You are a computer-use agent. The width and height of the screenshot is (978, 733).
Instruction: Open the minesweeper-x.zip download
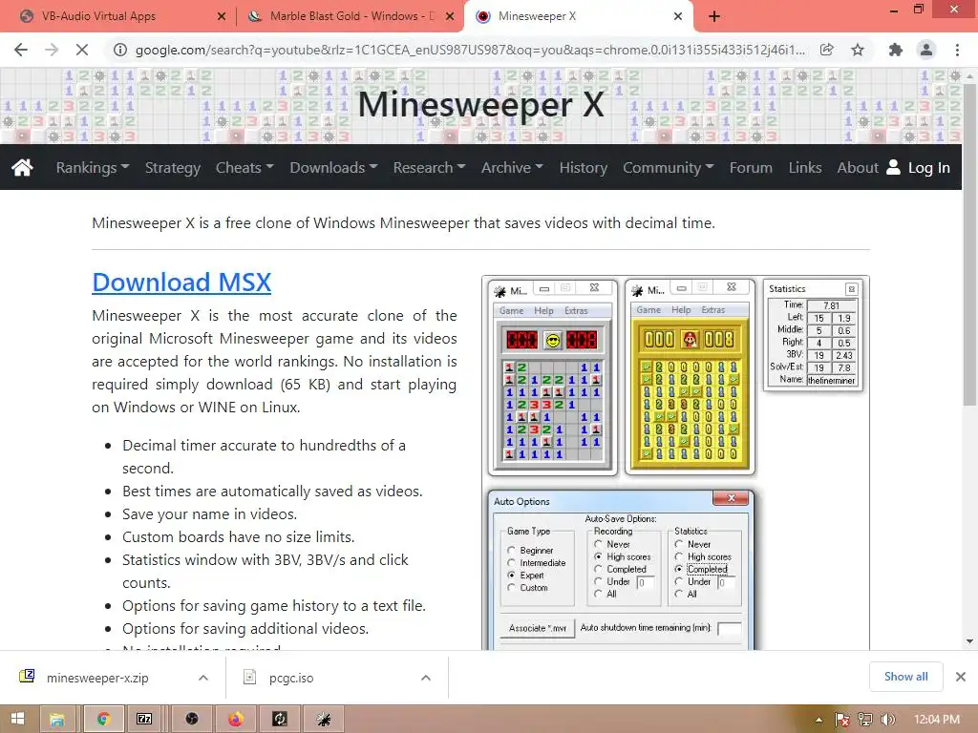[97, 678]
